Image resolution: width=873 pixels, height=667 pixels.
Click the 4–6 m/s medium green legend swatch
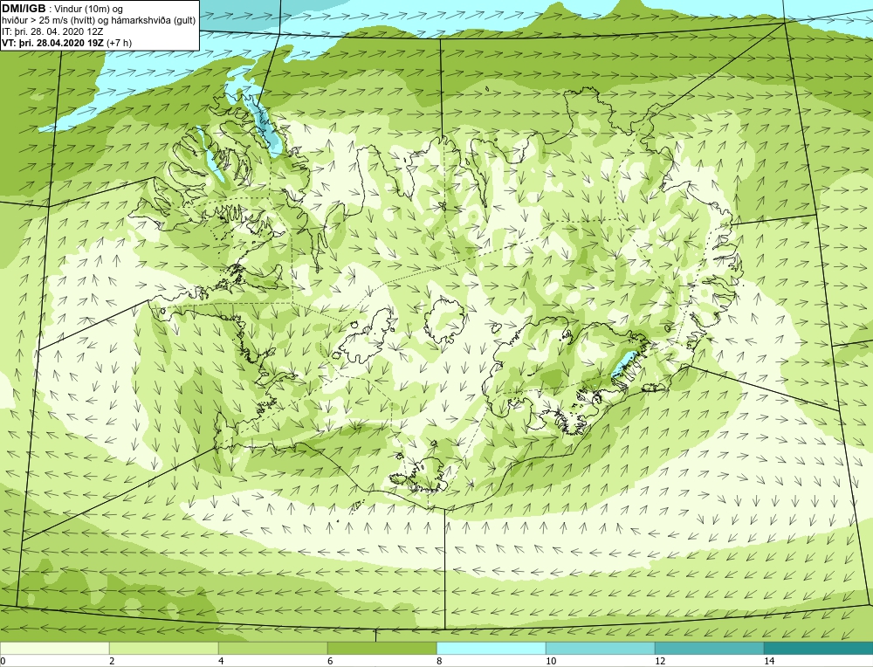tap(272, 648)
